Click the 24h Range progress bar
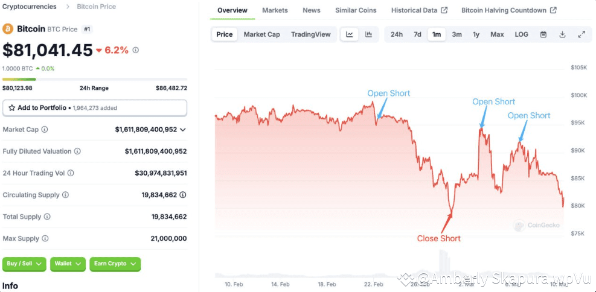 95,80
